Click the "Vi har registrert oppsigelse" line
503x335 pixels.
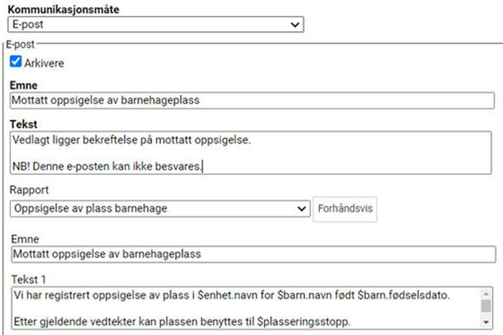click(x=230, y=295)
